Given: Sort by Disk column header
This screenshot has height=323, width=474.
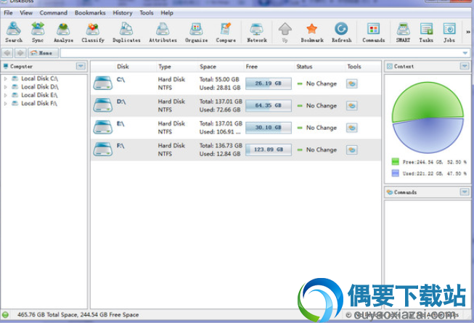Looking at the screenshot, I should (x=123, y=67).
